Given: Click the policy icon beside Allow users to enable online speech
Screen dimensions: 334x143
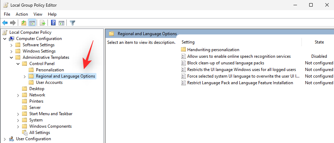Looking at the screenshot, I should 183,56.
